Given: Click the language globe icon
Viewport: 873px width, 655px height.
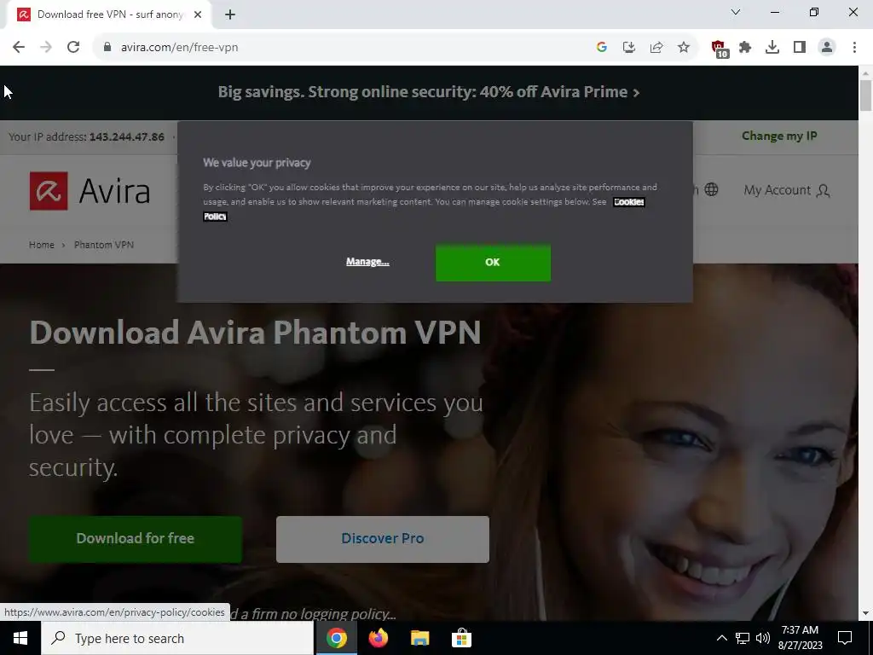Looking at the screenshot, I should click(711, 189).
